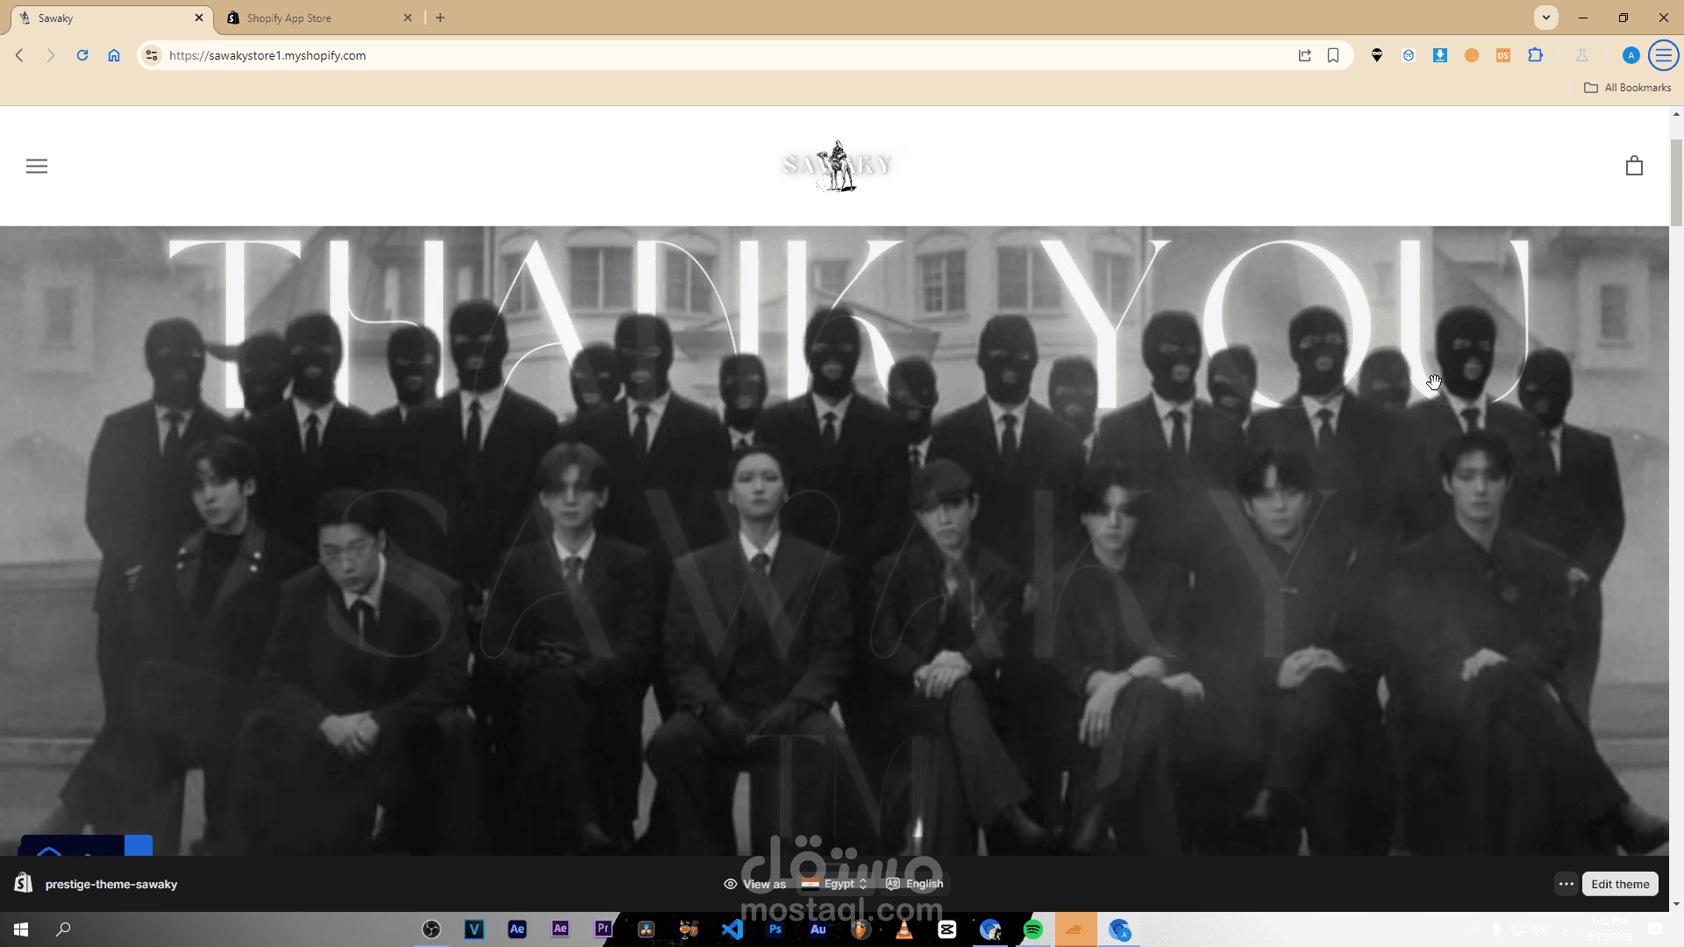Click the share page icon in the address bar
Image resolution: width=1684 pixels, height=947 pixels.
tap(1304, 55)
